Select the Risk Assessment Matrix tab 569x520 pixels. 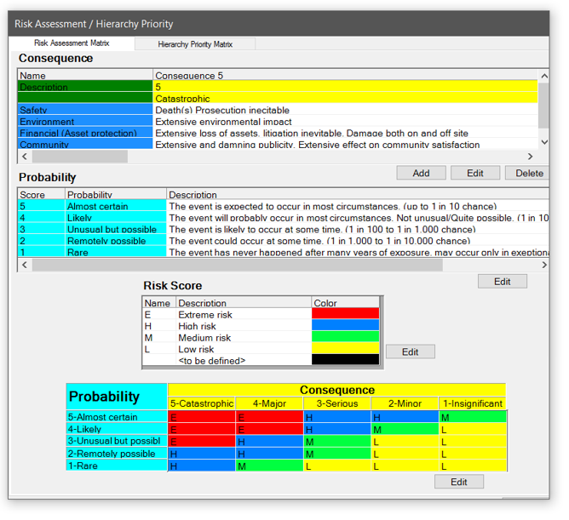point(71,43)
